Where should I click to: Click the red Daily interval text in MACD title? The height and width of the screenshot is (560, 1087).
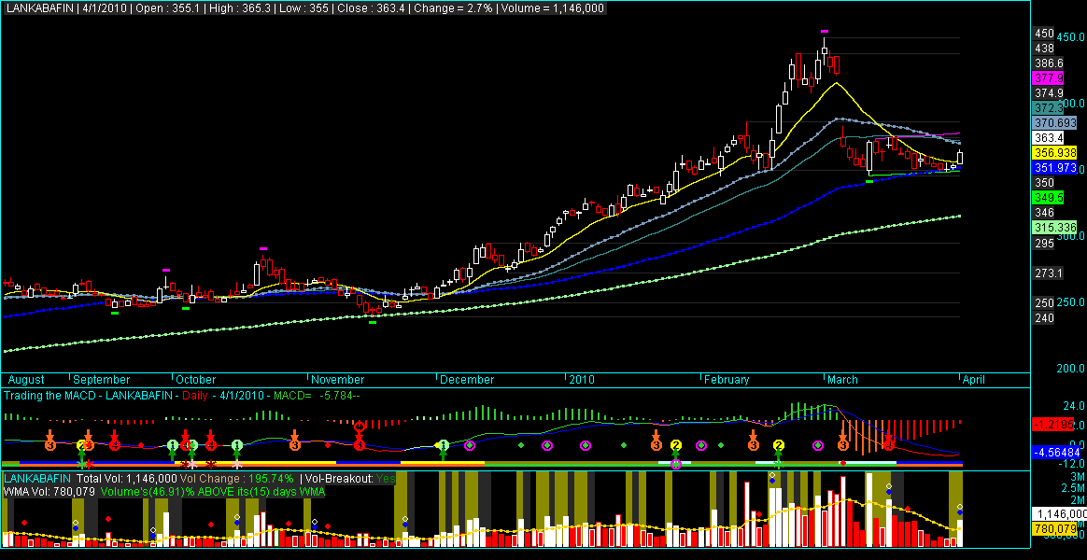194,396
